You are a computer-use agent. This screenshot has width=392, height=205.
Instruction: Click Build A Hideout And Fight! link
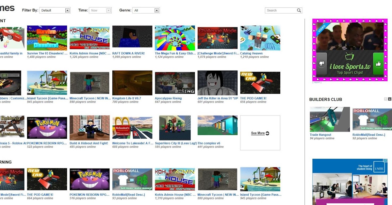tap(89, 143)
